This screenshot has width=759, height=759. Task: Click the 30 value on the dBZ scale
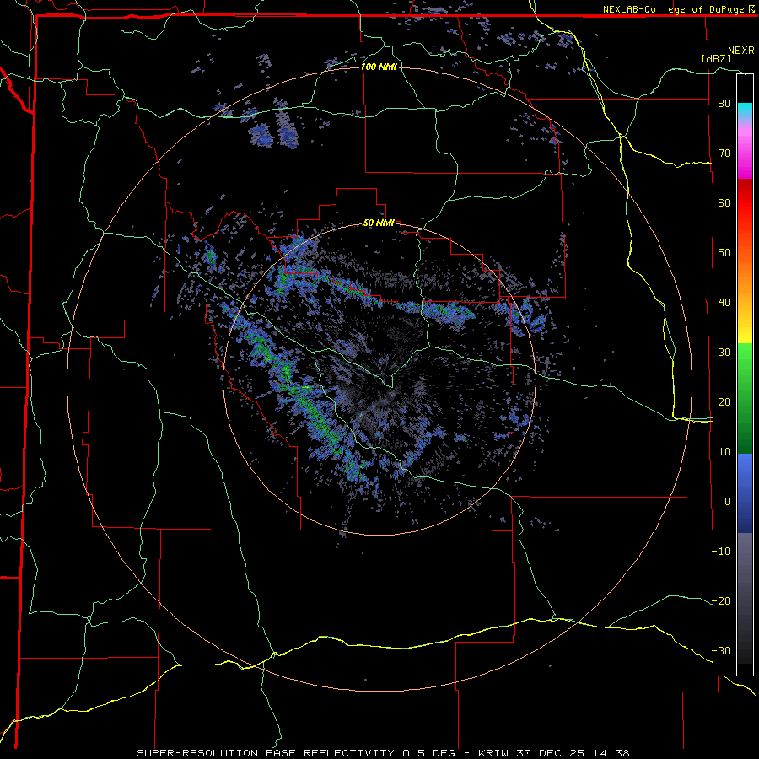[x=724, y=353]
